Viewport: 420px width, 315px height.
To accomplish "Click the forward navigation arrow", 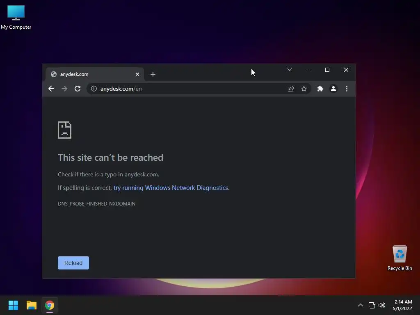I will 64,89.
